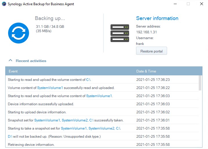This screenshot has width=208, height=149.
Task: Click the Recent activities heading
Action: click(31, 61)
